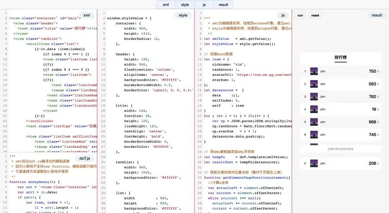Select score 19 in ranking list
The image size is (389, 213).
374,109
